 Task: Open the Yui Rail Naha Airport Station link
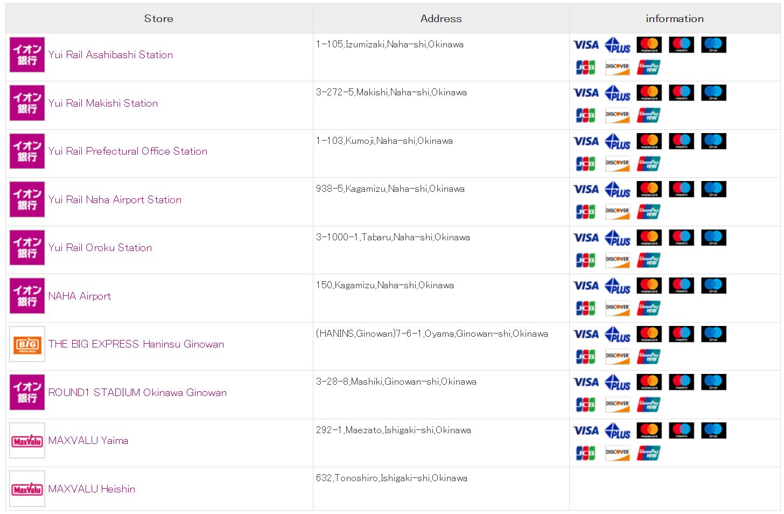(115, 199)
